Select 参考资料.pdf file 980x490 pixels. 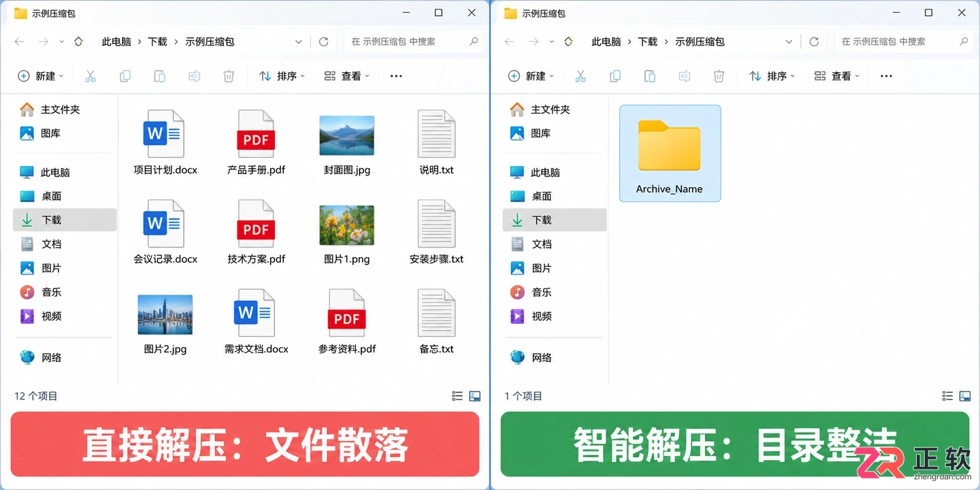coord(347,323)
